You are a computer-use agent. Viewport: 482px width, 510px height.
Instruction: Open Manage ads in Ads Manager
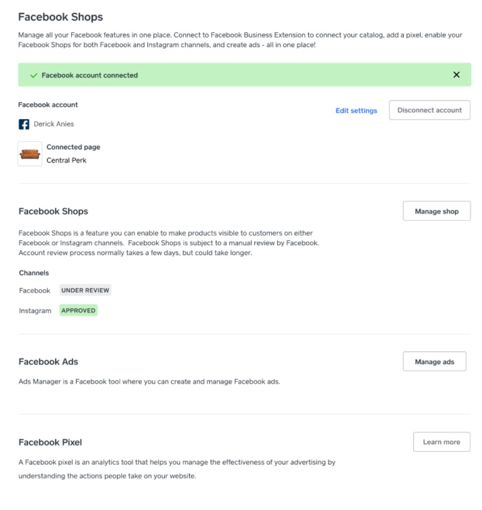tap(434, 361)
